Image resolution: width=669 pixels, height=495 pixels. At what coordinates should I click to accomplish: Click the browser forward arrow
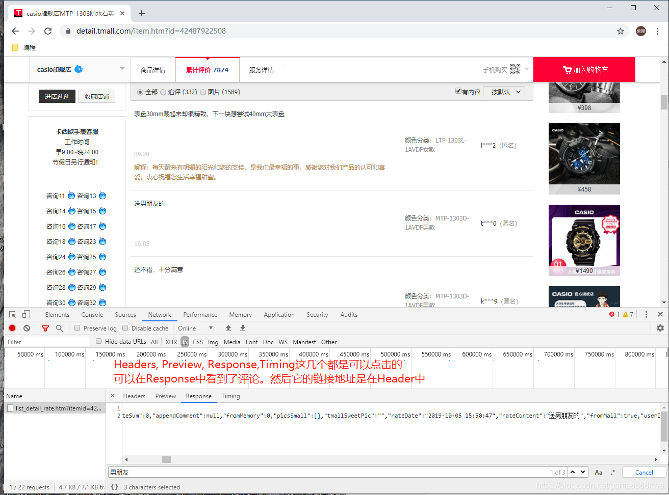click(x=32, y=31)
